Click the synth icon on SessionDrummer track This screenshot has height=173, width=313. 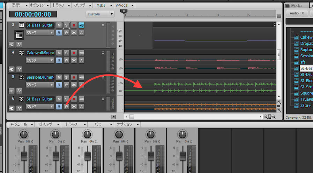click(21, 77)
